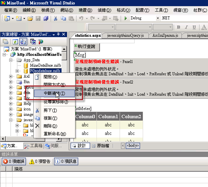208x187 pixels.
Task: Start debugging with the green play icon
Action: (126, 18)
